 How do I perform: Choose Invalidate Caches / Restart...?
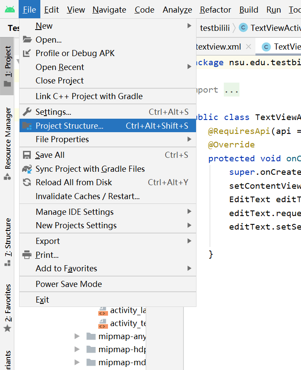coord(108,196)
